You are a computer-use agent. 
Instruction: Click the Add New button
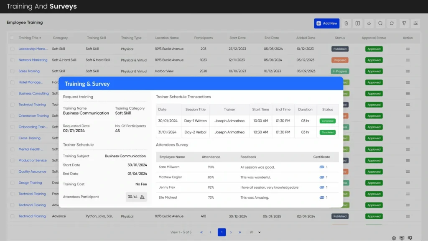[x=326, y=23]
